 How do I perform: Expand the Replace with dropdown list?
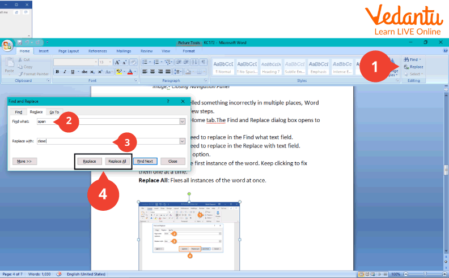[x=182, y=141]
